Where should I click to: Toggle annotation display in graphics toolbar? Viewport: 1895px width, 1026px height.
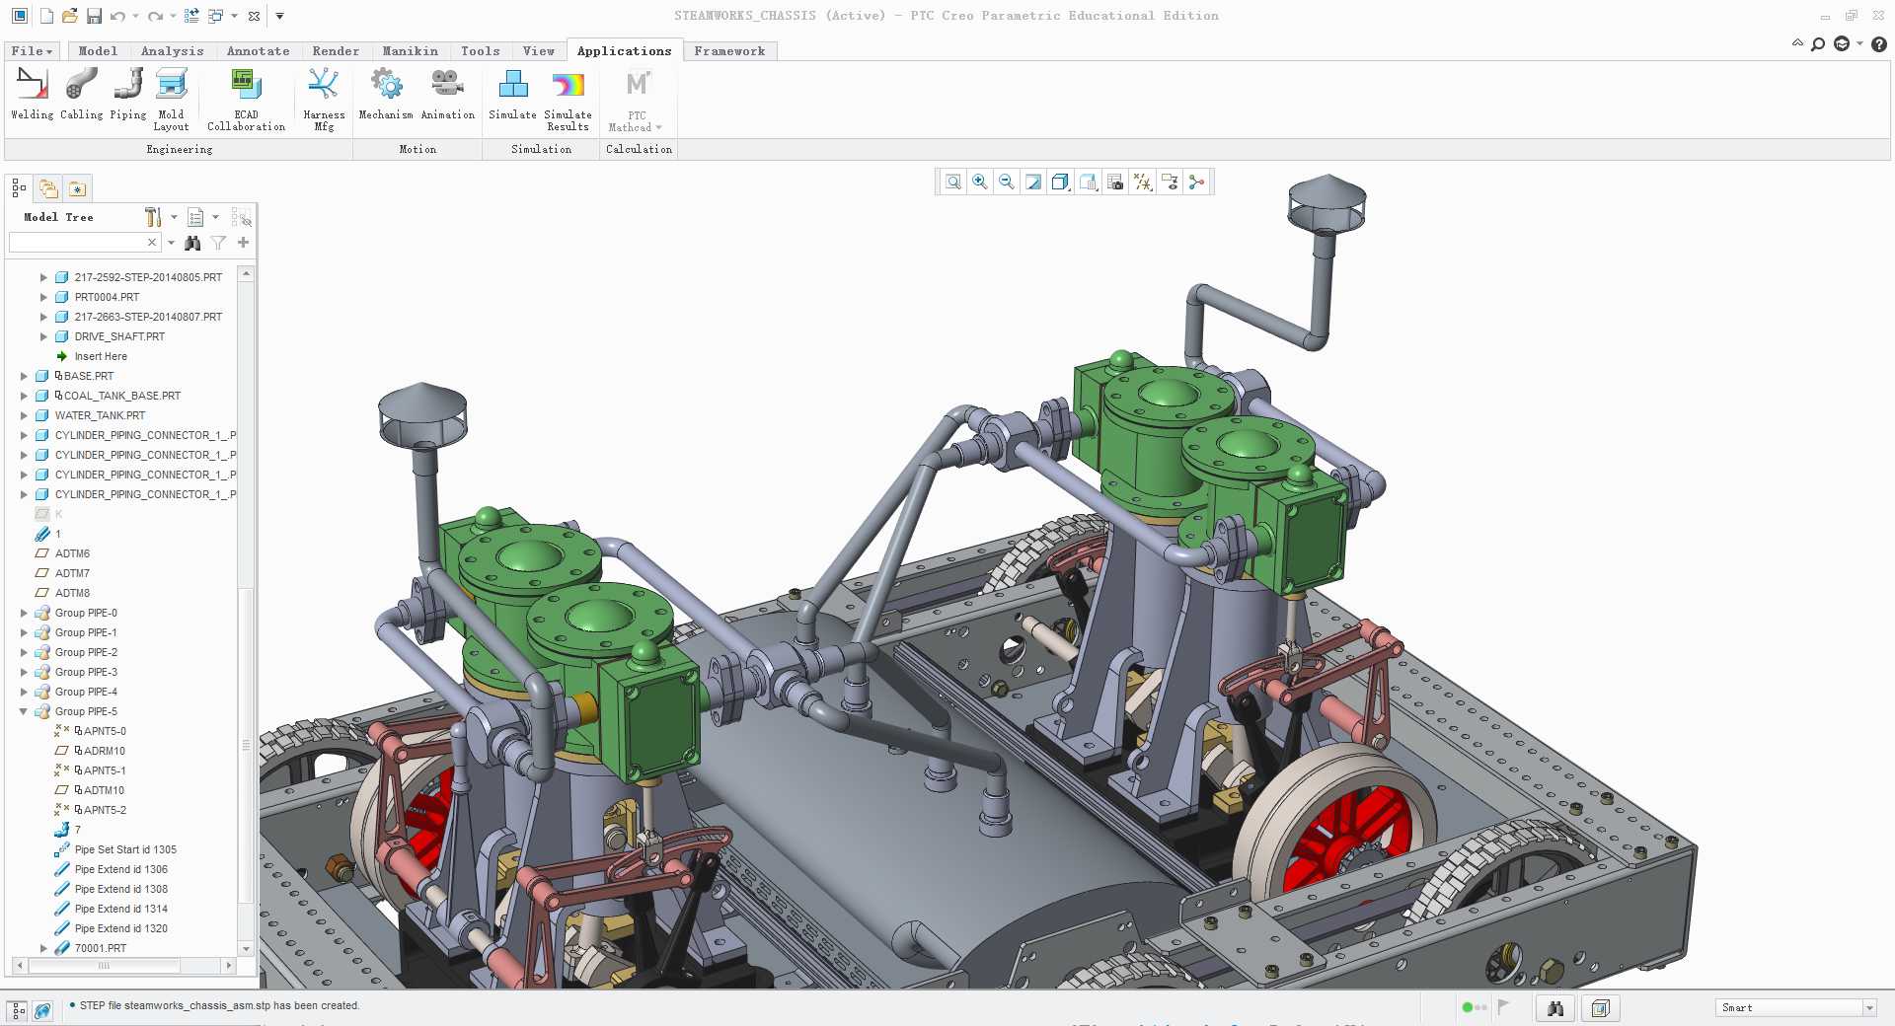click(x=1170, y=182)
